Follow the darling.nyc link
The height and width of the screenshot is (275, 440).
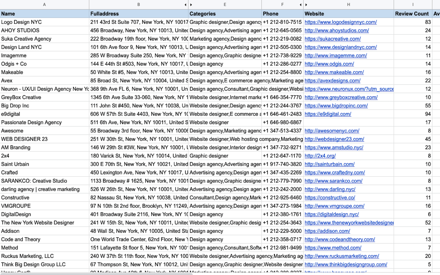[x=330, y=189]
